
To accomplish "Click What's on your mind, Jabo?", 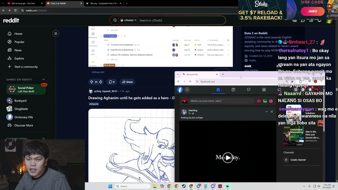I will point(222,101).
